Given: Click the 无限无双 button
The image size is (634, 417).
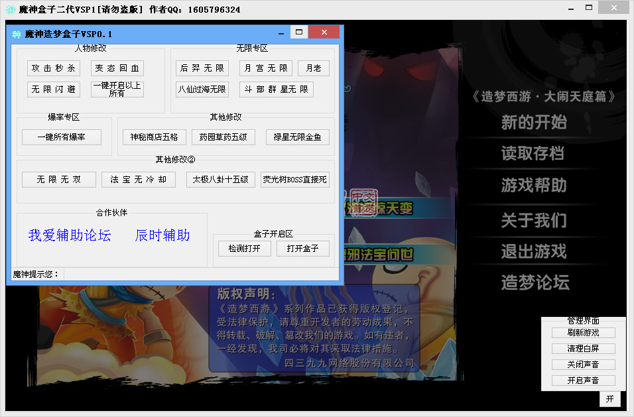Looking at the screenshot, I should pos(59,180).
